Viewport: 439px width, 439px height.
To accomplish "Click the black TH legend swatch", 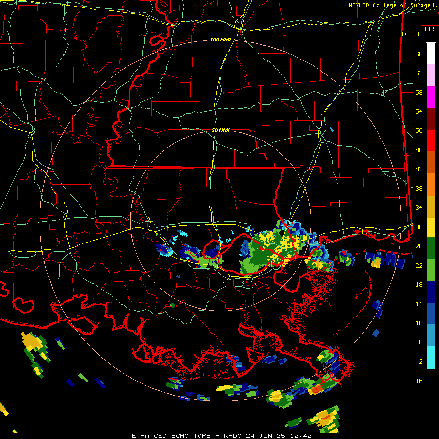I will [x=431, y=379].
